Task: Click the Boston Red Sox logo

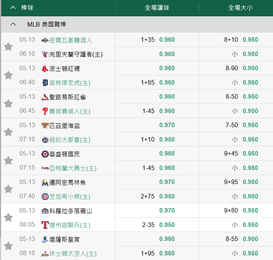Action: (45, 69)
